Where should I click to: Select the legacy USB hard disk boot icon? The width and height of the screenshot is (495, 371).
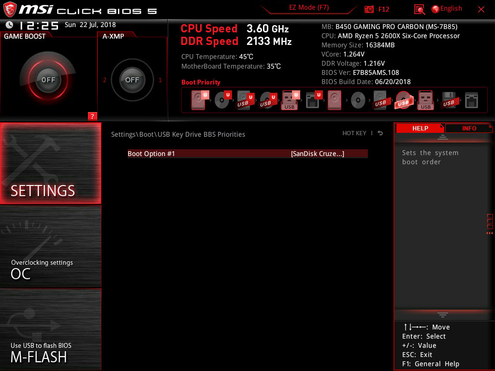click(x=380, y=100)
